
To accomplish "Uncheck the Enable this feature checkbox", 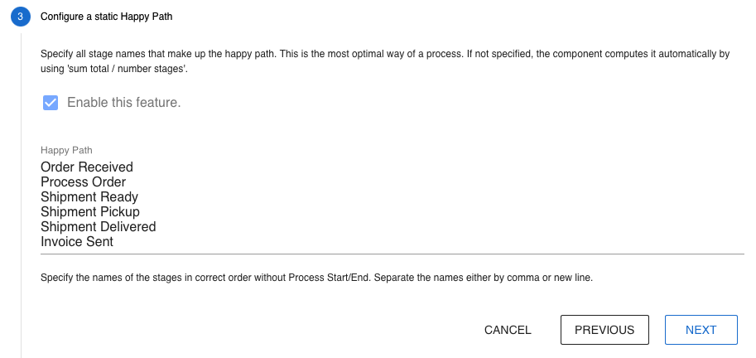I will click(x=51, y=103).
